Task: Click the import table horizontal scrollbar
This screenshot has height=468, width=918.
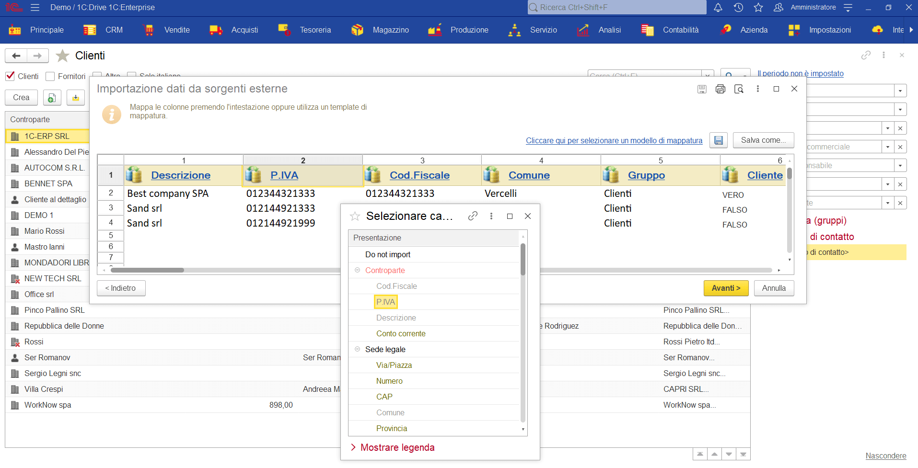Action: [x=147, y=270]
